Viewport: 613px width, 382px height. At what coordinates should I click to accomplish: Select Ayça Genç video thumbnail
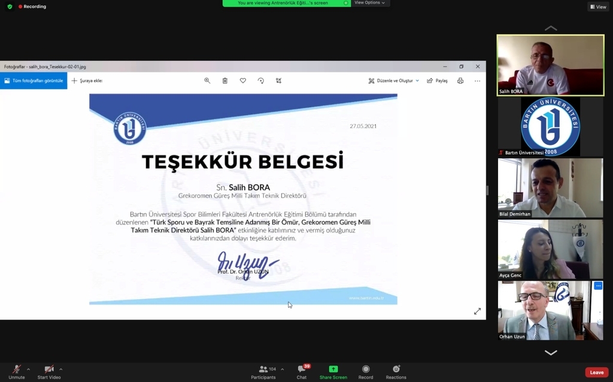point(551,249)
